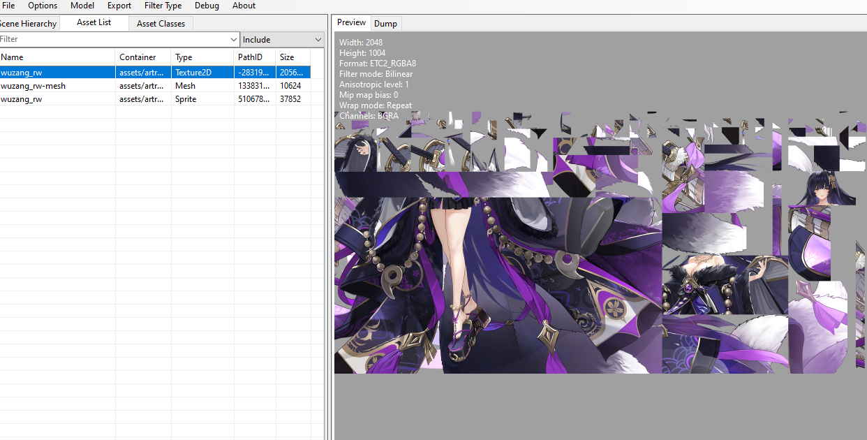This screenshot has height=440, width=867.
Task: Open the Export menu
Action: click(x=119, y=6)
